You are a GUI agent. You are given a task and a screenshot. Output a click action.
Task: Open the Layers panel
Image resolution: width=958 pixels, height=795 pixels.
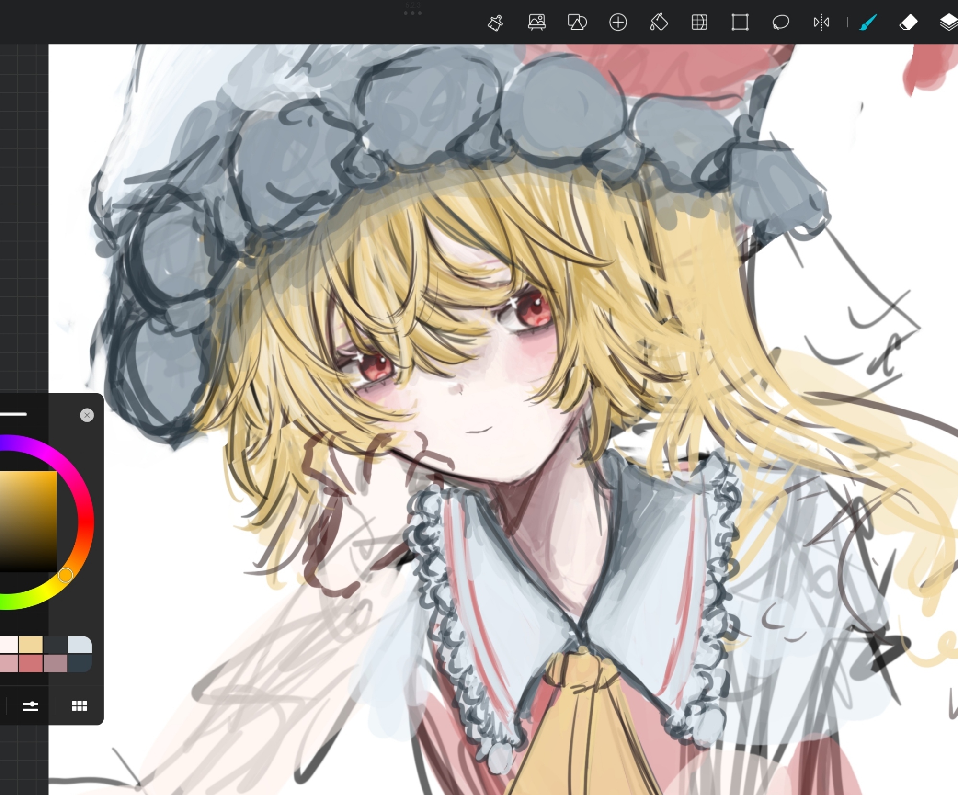pyautogui.click(x=948, y=23)
